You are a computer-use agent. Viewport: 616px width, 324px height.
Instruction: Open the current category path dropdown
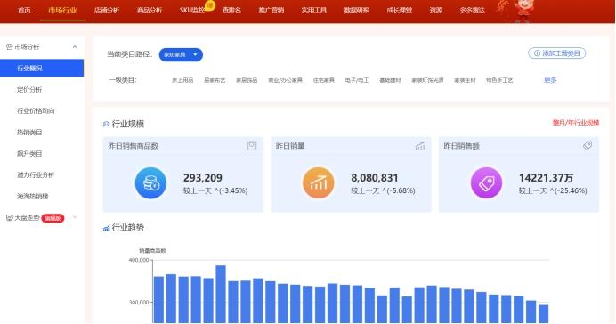coord(181,54)
